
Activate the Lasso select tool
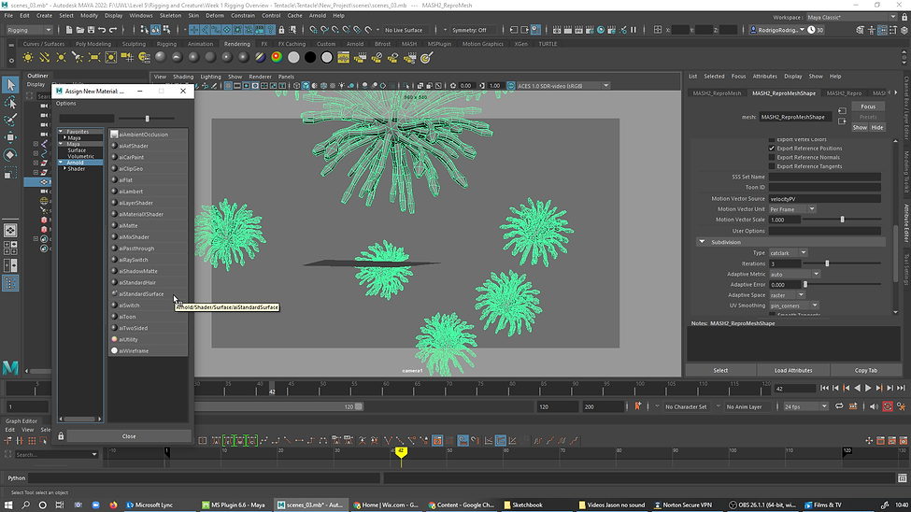coord(10,103)
